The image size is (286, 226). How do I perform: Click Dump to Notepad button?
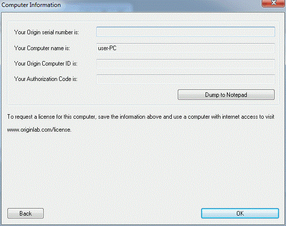(x=226, y=95)
